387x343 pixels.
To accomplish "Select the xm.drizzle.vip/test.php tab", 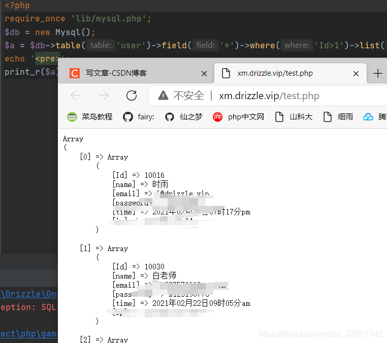I will tap(291, 73).
